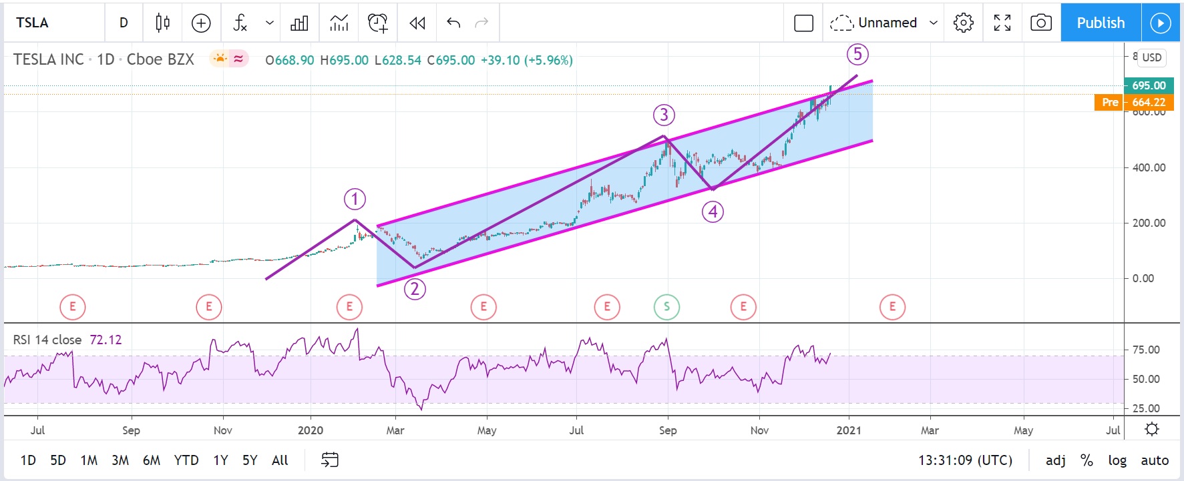Open the chart settings gear

(x=964, y=23)
